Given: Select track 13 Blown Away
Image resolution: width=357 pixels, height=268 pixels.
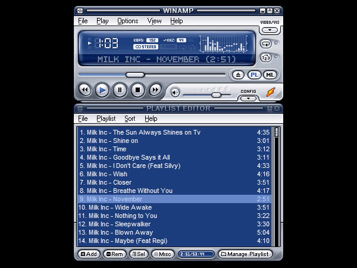Looking at the screenshot, I should [174, 232].
